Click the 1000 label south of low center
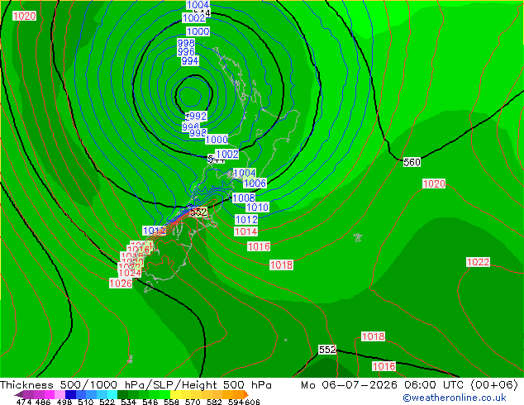The image size is (524, 405). tap(217, 140)
